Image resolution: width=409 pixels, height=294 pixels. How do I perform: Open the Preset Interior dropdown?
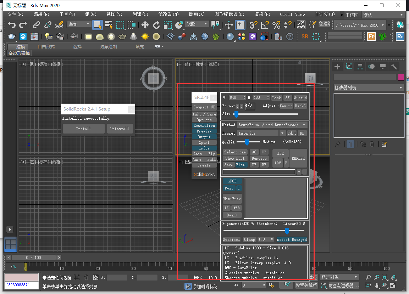point(261,133)
